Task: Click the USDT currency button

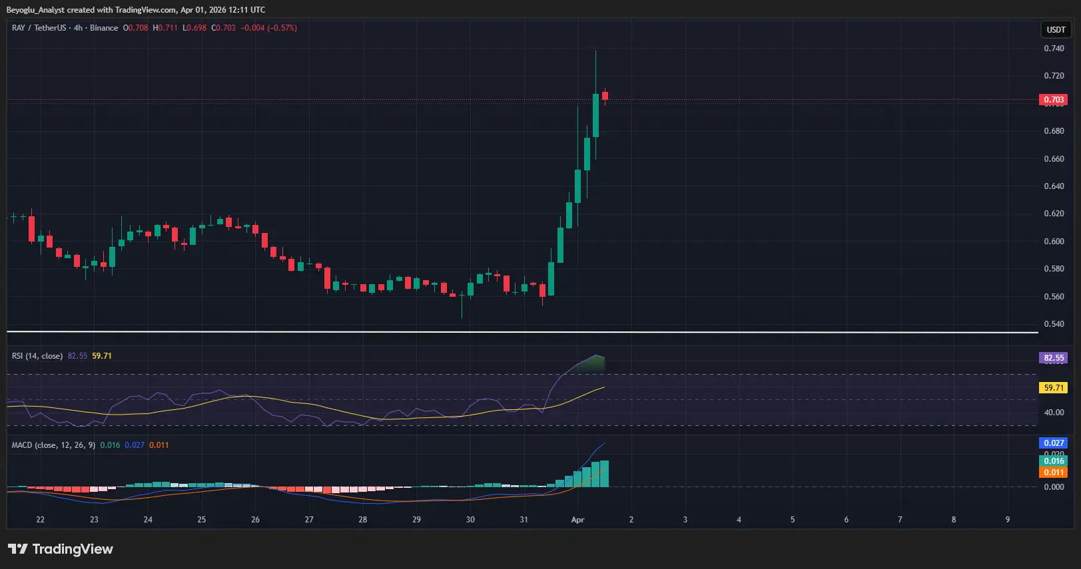Action: click(x=1056, y=29)
